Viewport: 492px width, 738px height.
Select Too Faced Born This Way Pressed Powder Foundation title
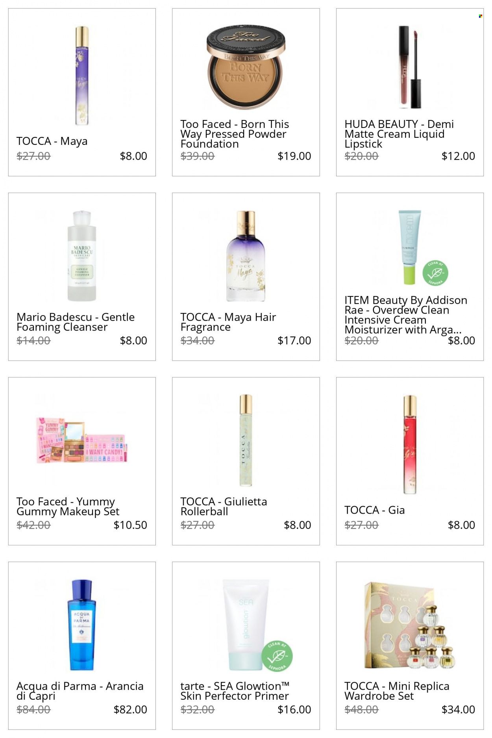tap(235, 134)
